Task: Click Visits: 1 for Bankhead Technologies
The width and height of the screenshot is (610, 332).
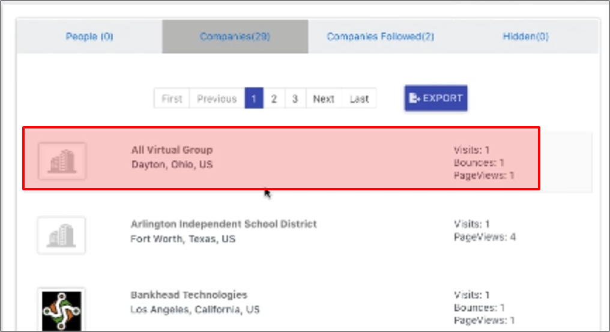Action: [x=471, y=295]
